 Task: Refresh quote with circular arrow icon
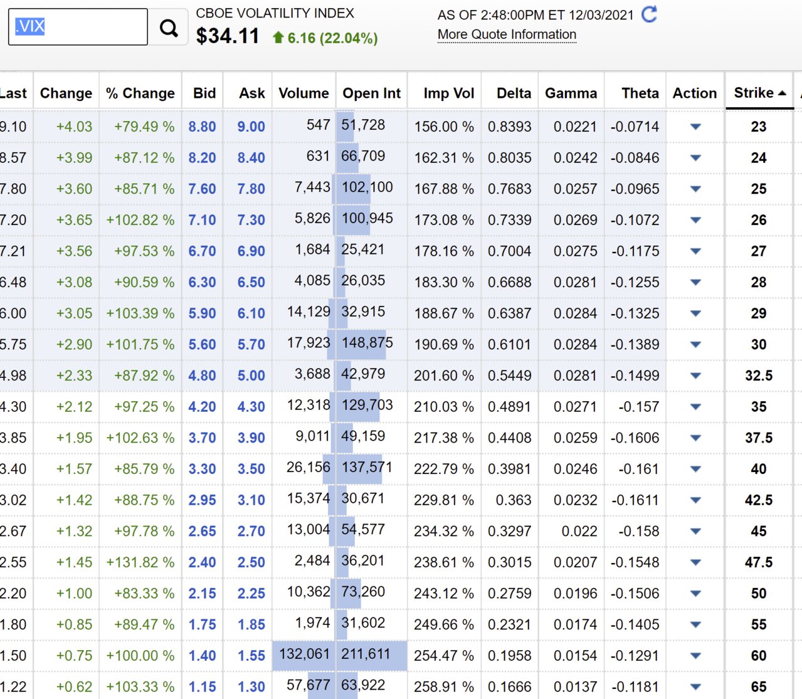tap(650, 14)
